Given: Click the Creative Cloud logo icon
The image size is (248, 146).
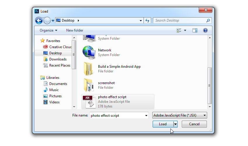Looking at the screenshot, I should tap(46, 47).
